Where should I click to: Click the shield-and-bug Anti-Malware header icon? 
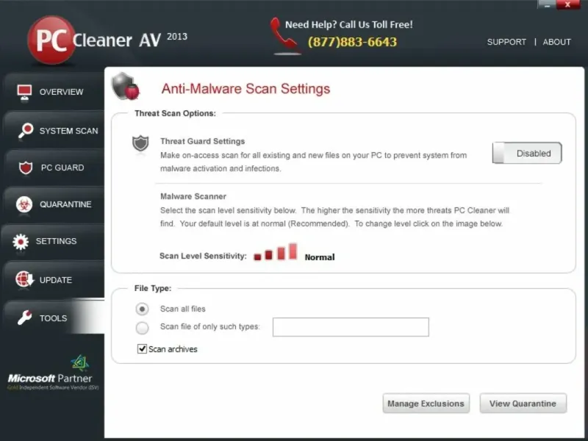126,87
